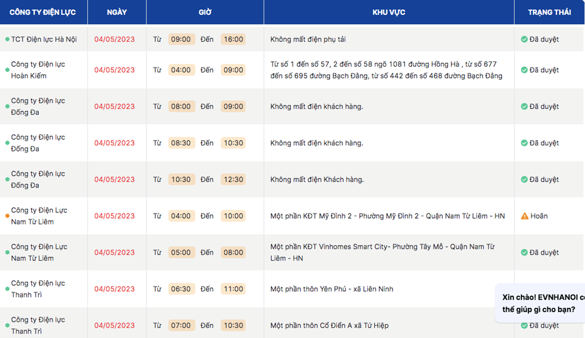This screenshot has height=338, width=585.
Task: Click the orange warning icon beside Hoãn
Action: point(524,216)
